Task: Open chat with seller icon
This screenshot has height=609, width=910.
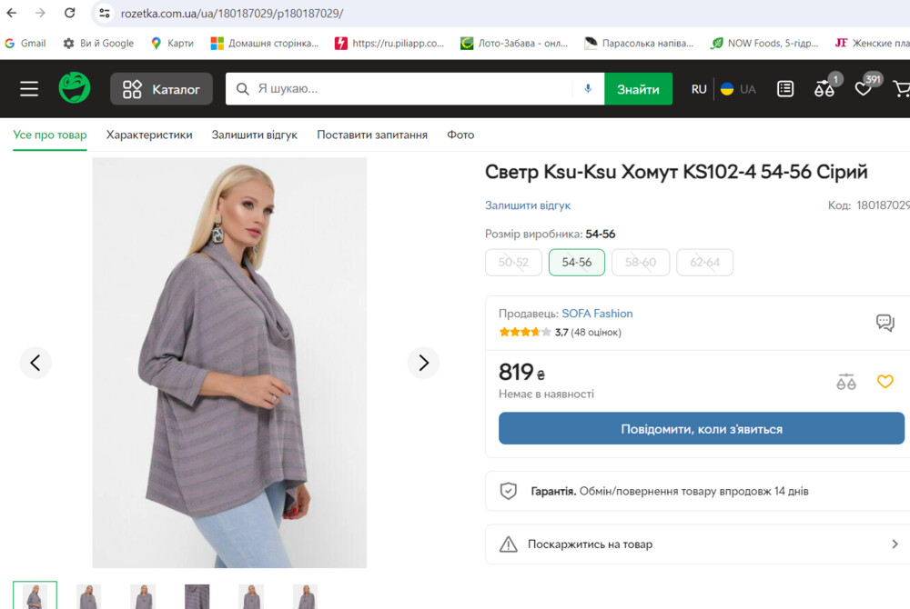Action: pos(885,323)
